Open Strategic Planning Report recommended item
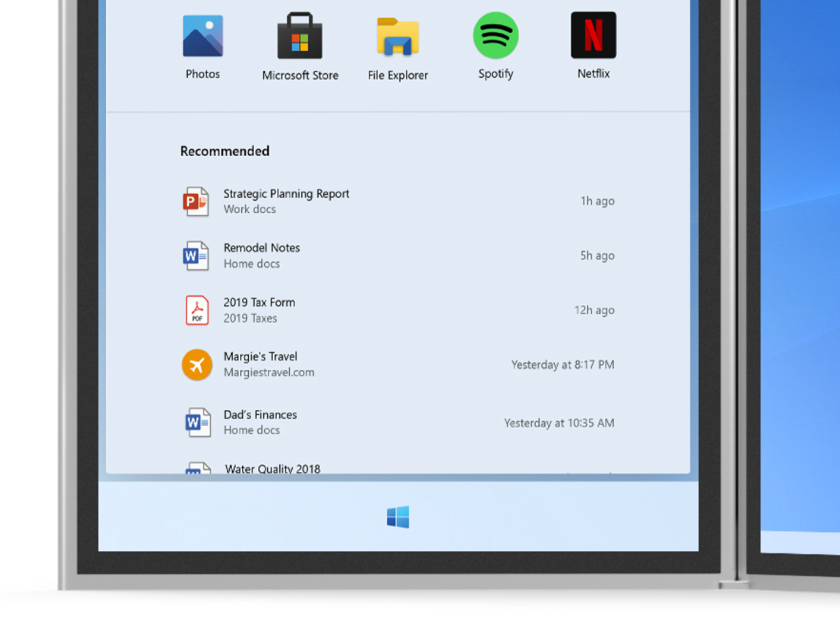Screen dimensions: 840x631 point(397,201)
